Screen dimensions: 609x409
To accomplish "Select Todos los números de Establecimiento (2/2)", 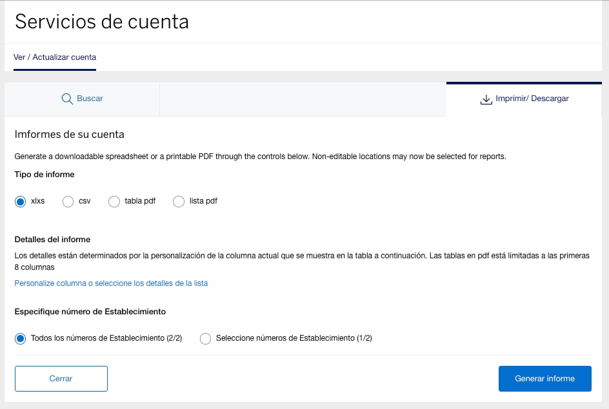I will click(20, 338).
